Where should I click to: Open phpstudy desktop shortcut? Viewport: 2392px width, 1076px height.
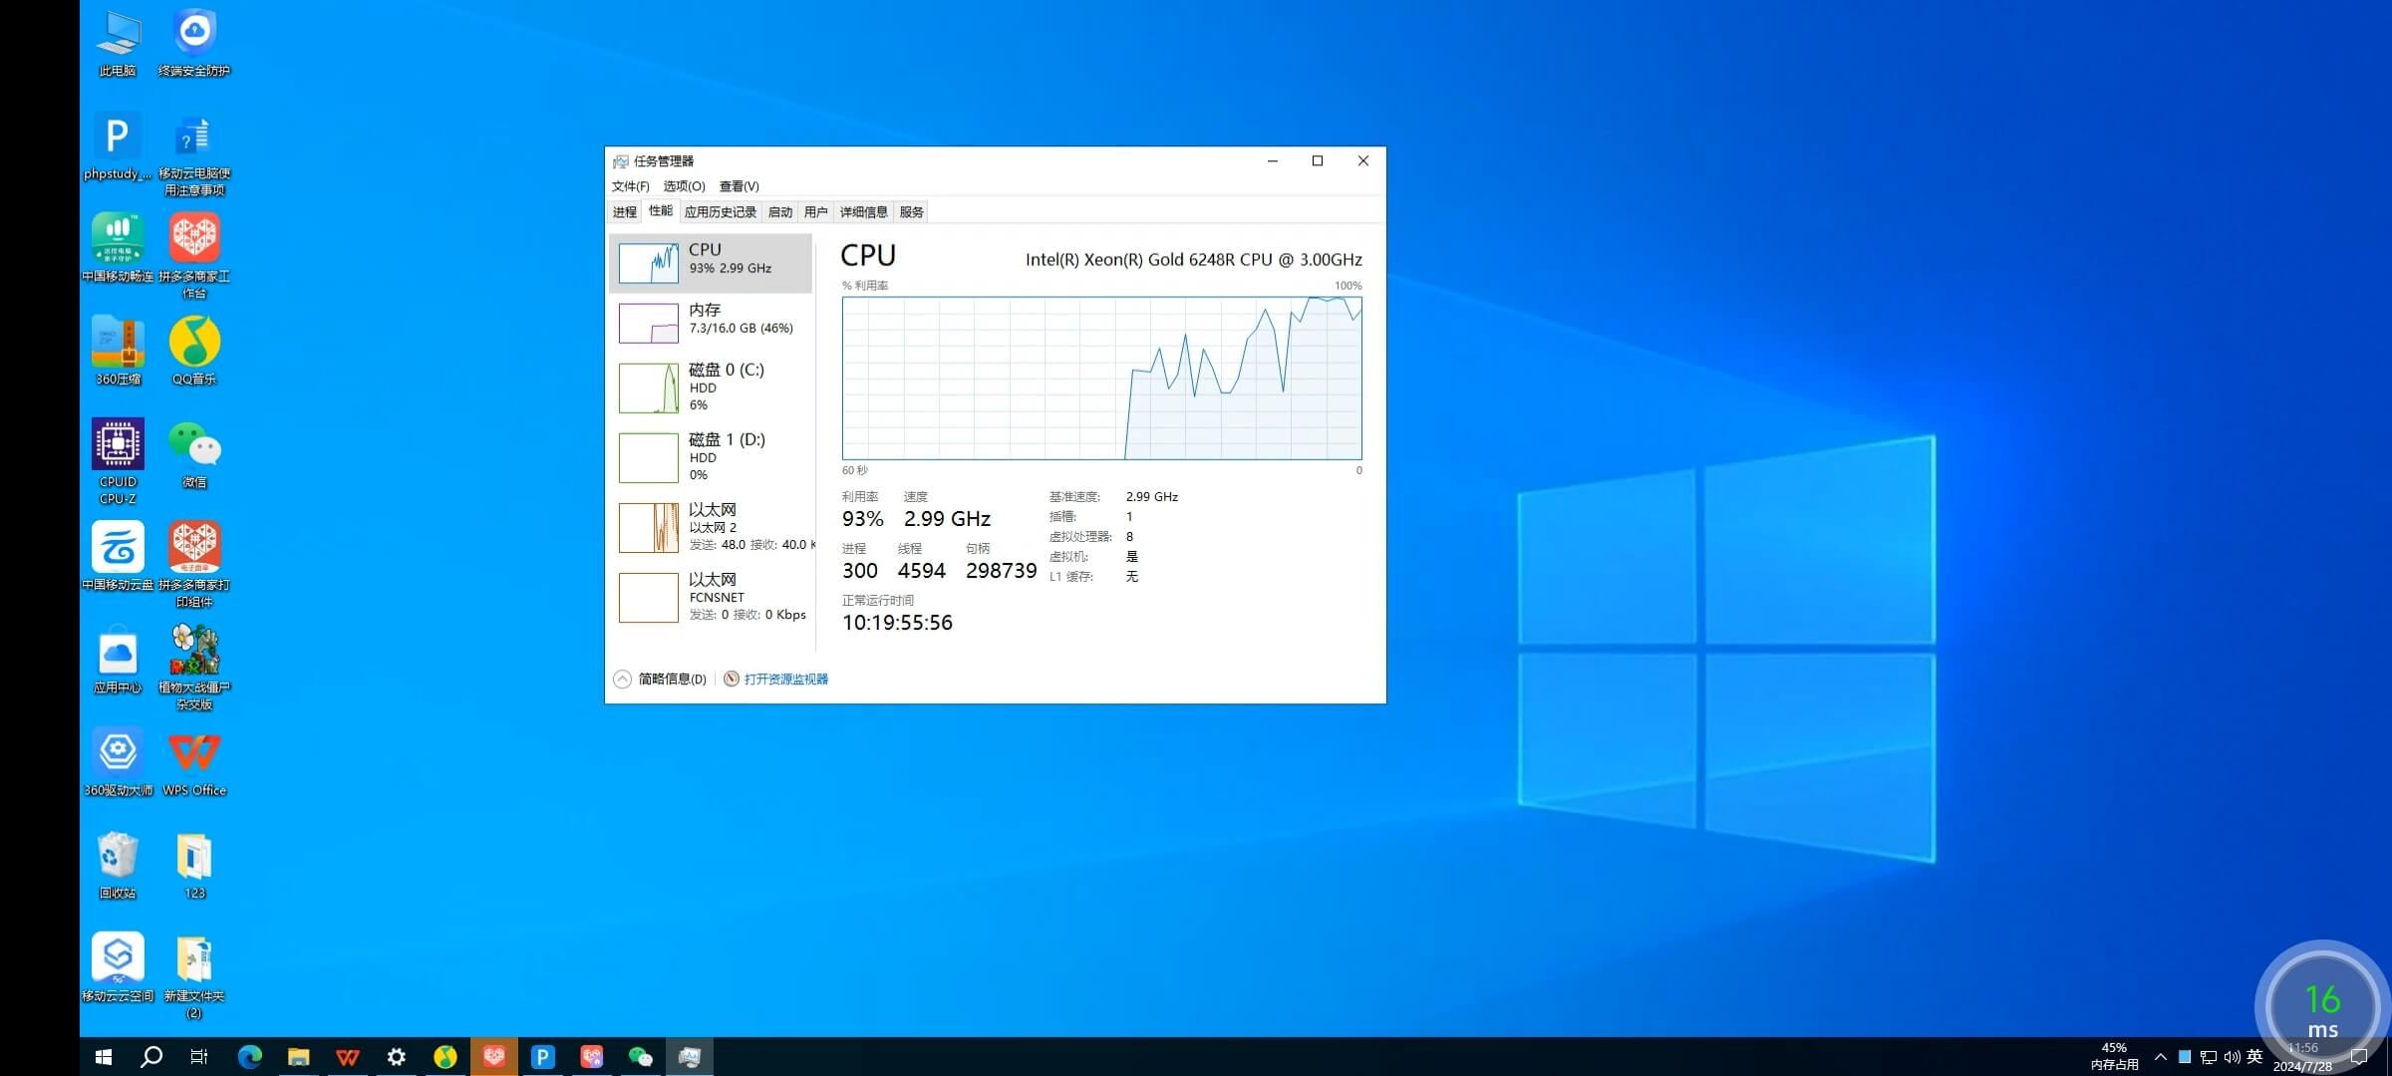118,145
